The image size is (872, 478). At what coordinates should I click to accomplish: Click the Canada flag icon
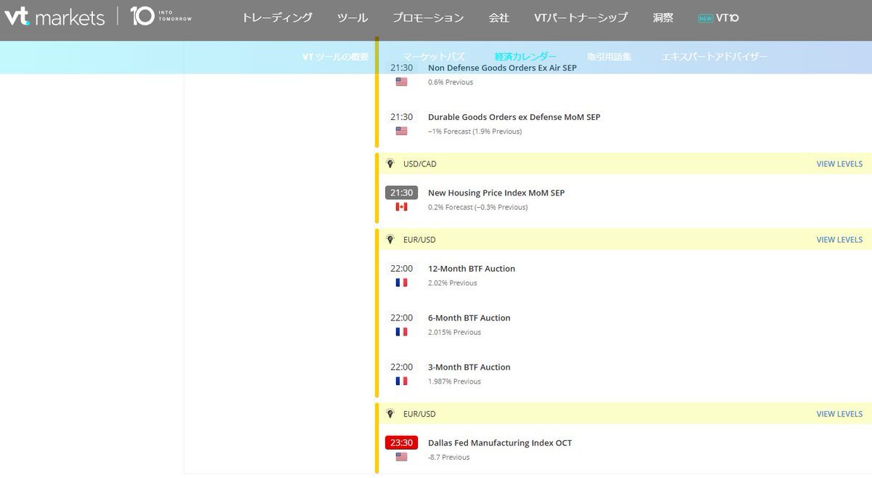pos(401,207)
